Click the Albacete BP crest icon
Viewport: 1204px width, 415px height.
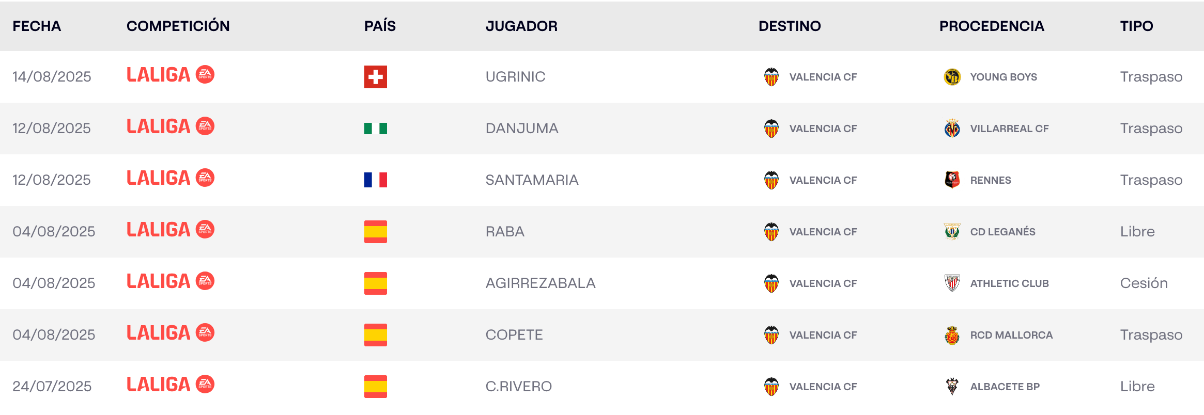(x=952, y=387)
